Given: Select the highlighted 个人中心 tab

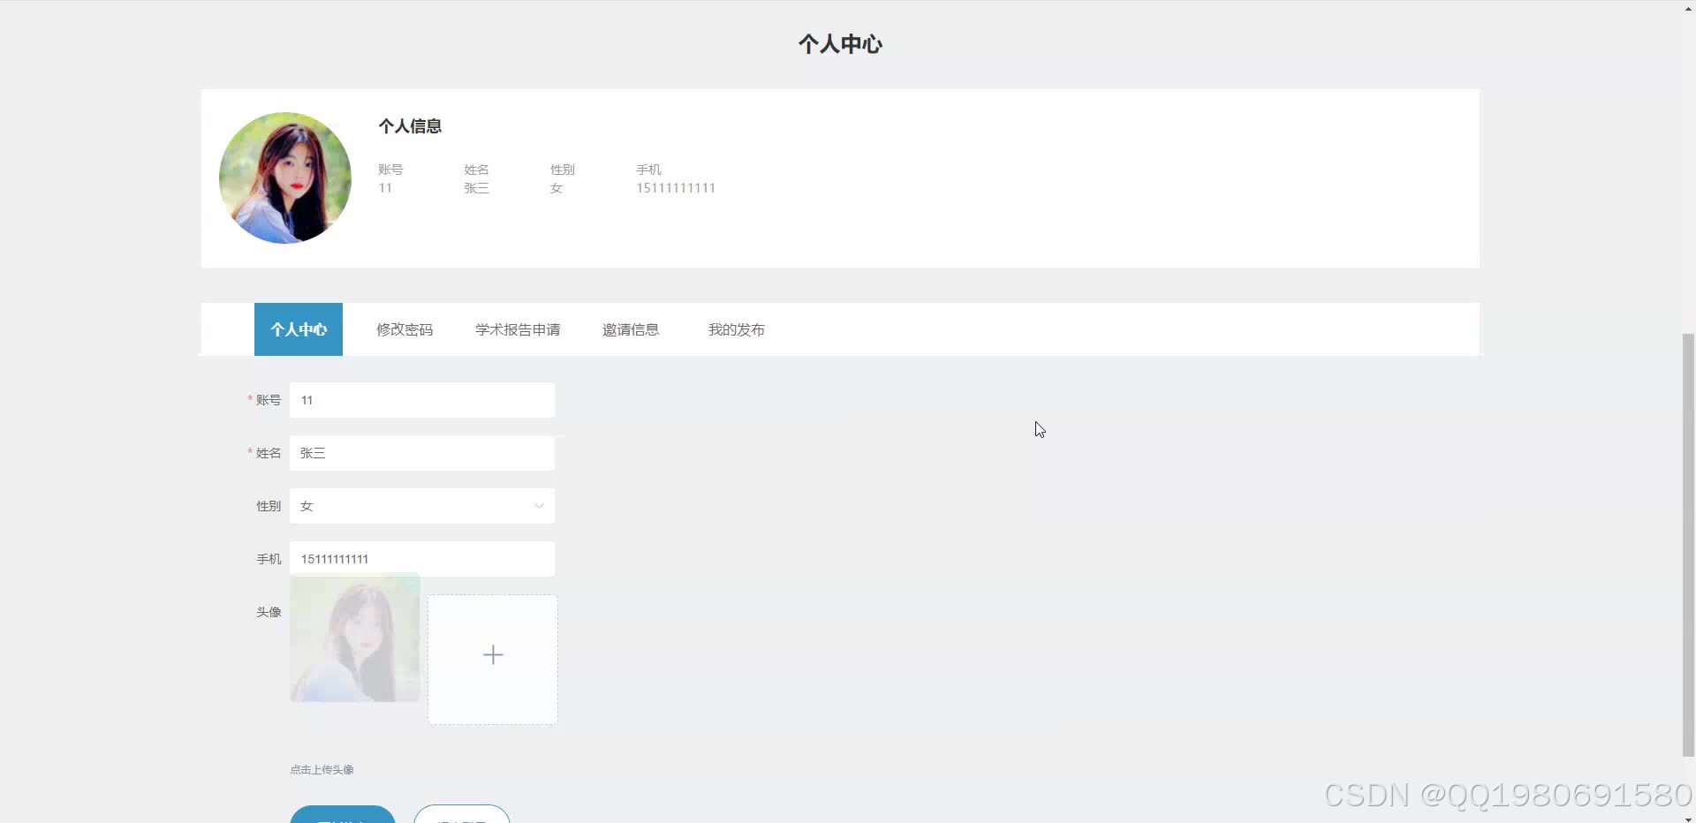Looking at the screenshot, I should point(298,328).
